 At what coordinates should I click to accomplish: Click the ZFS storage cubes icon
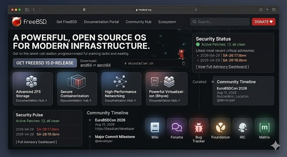pos(31,81)
